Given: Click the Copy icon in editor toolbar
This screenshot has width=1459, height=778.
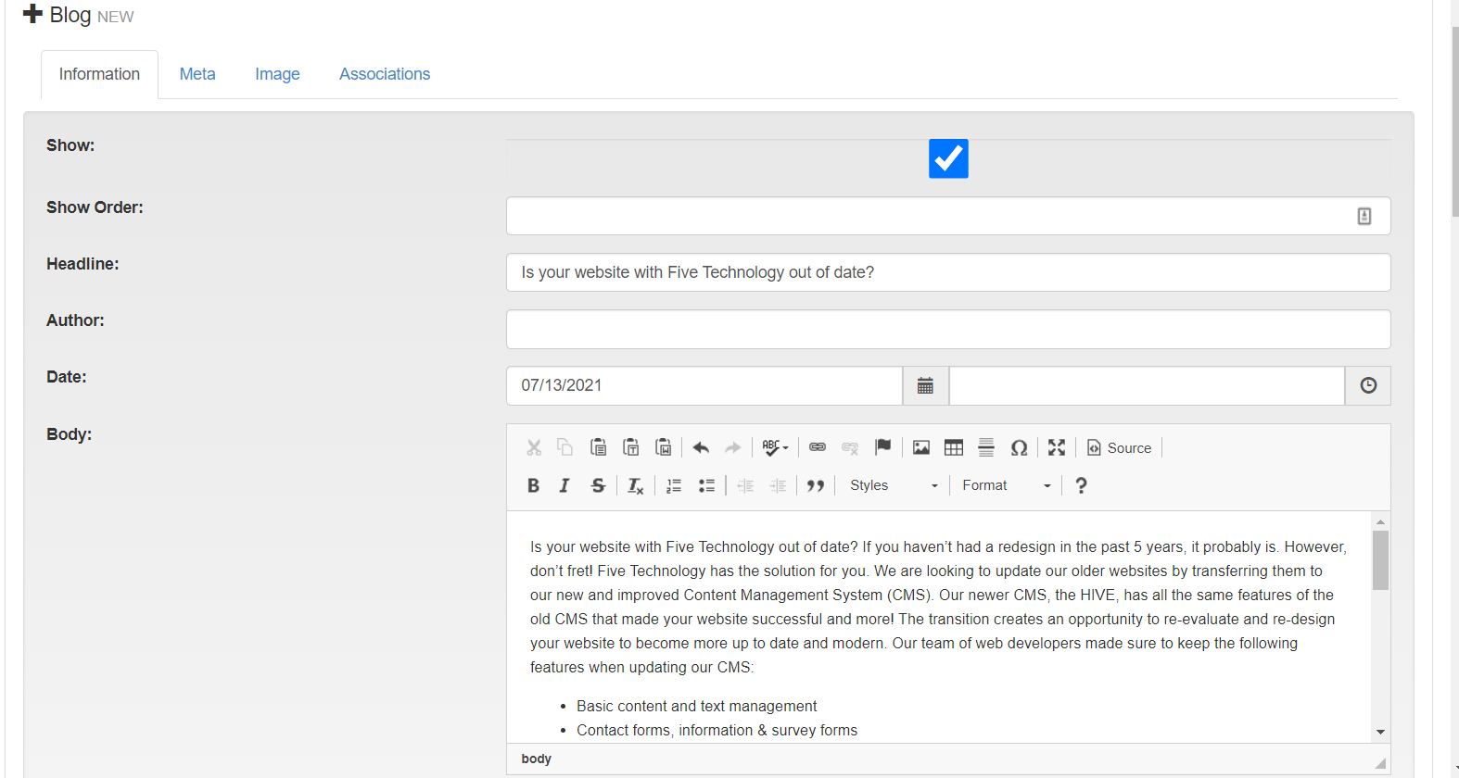Looking at the screenshot, I should coord(565,448).
